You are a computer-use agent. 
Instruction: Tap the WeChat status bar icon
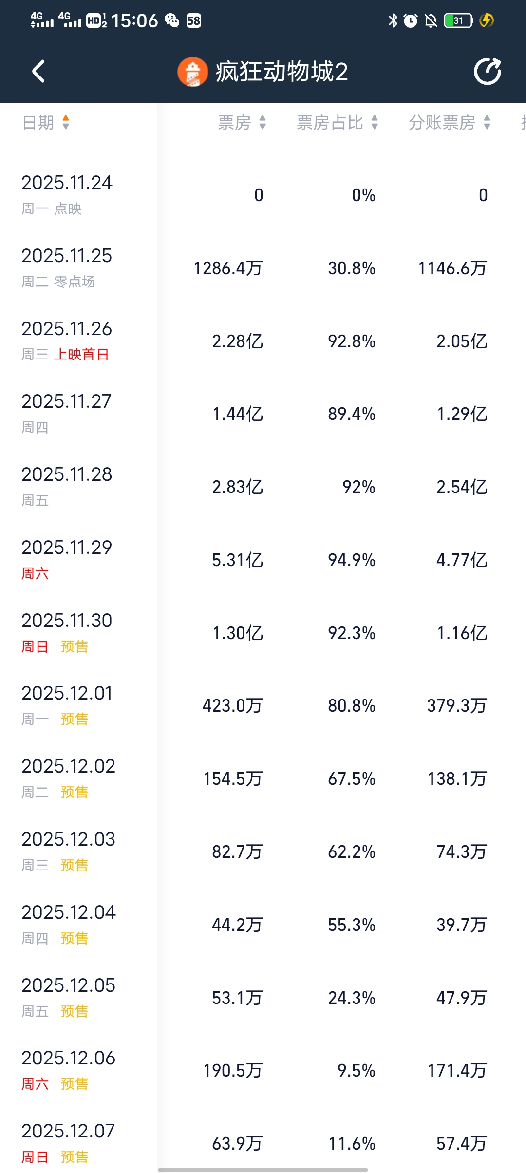tap(172, 20)
